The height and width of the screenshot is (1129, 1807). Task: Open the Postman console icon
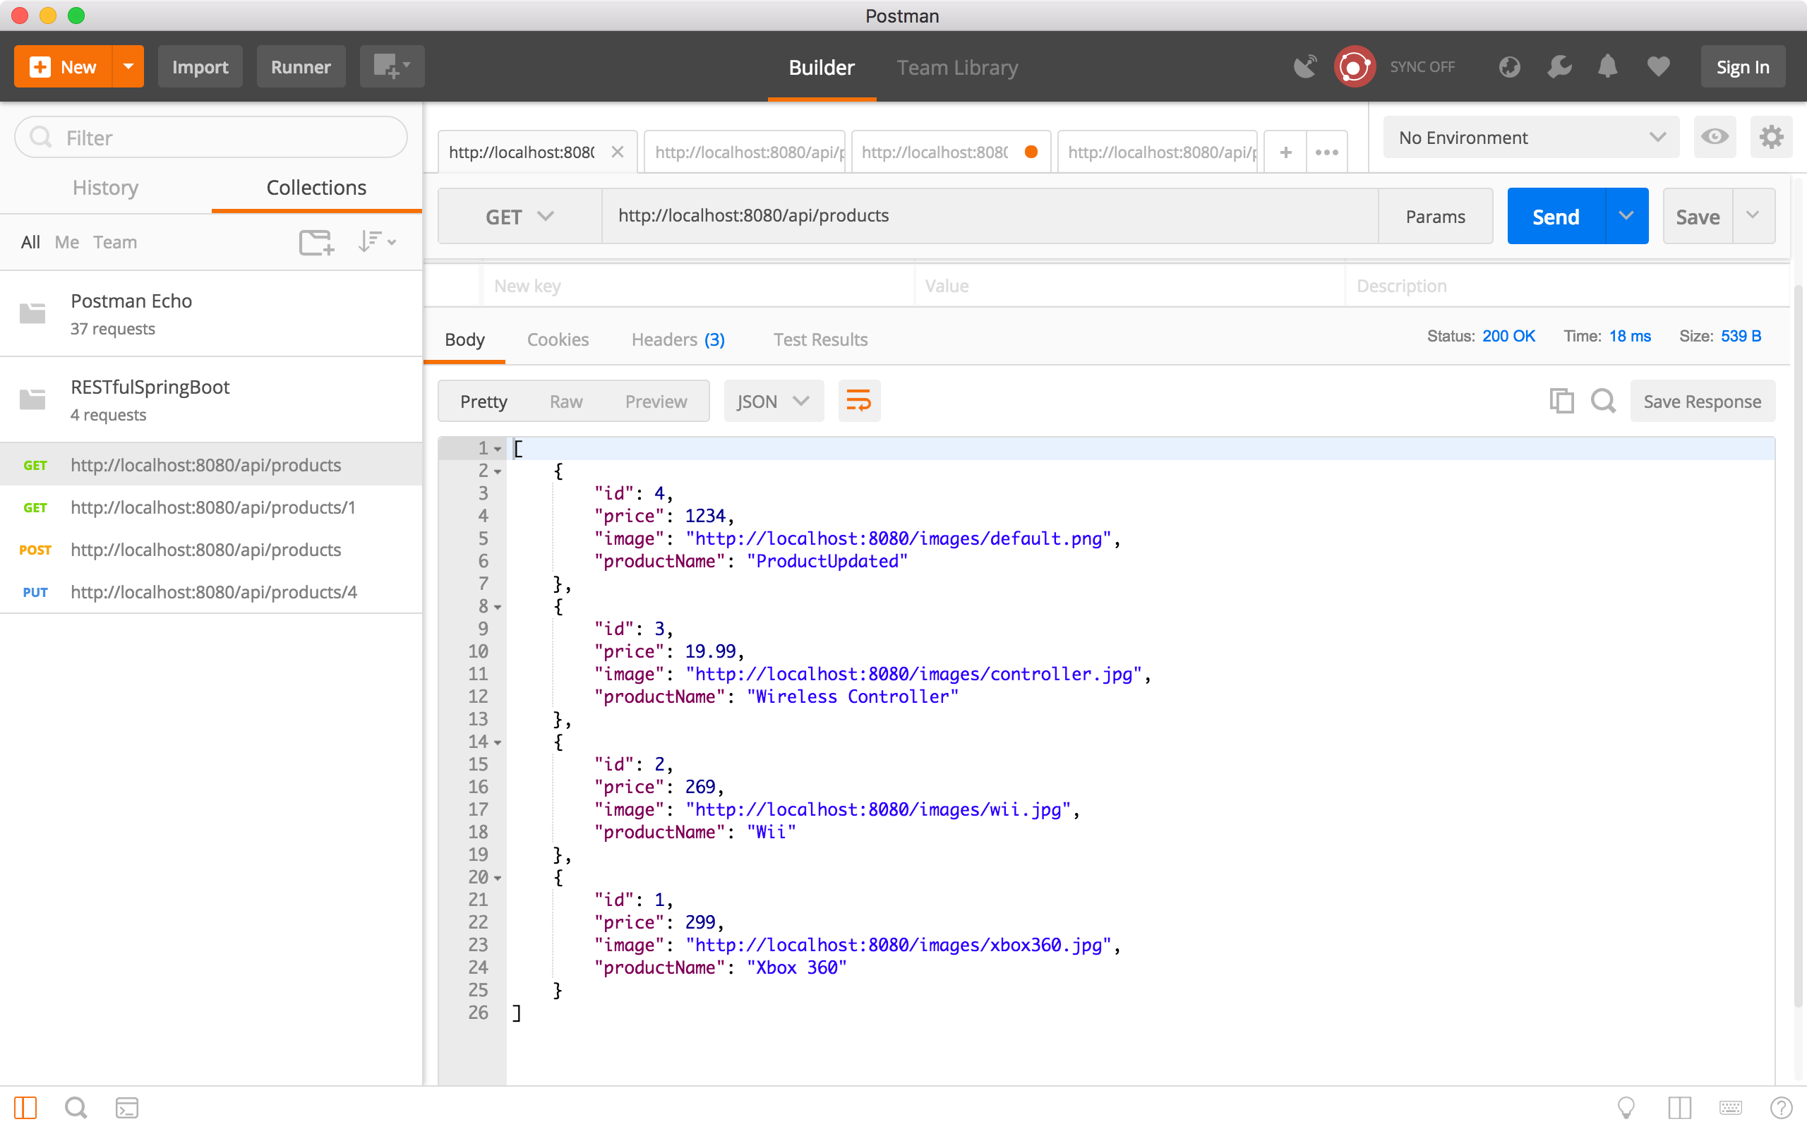pyautogui.click(x=127, y=1107)
